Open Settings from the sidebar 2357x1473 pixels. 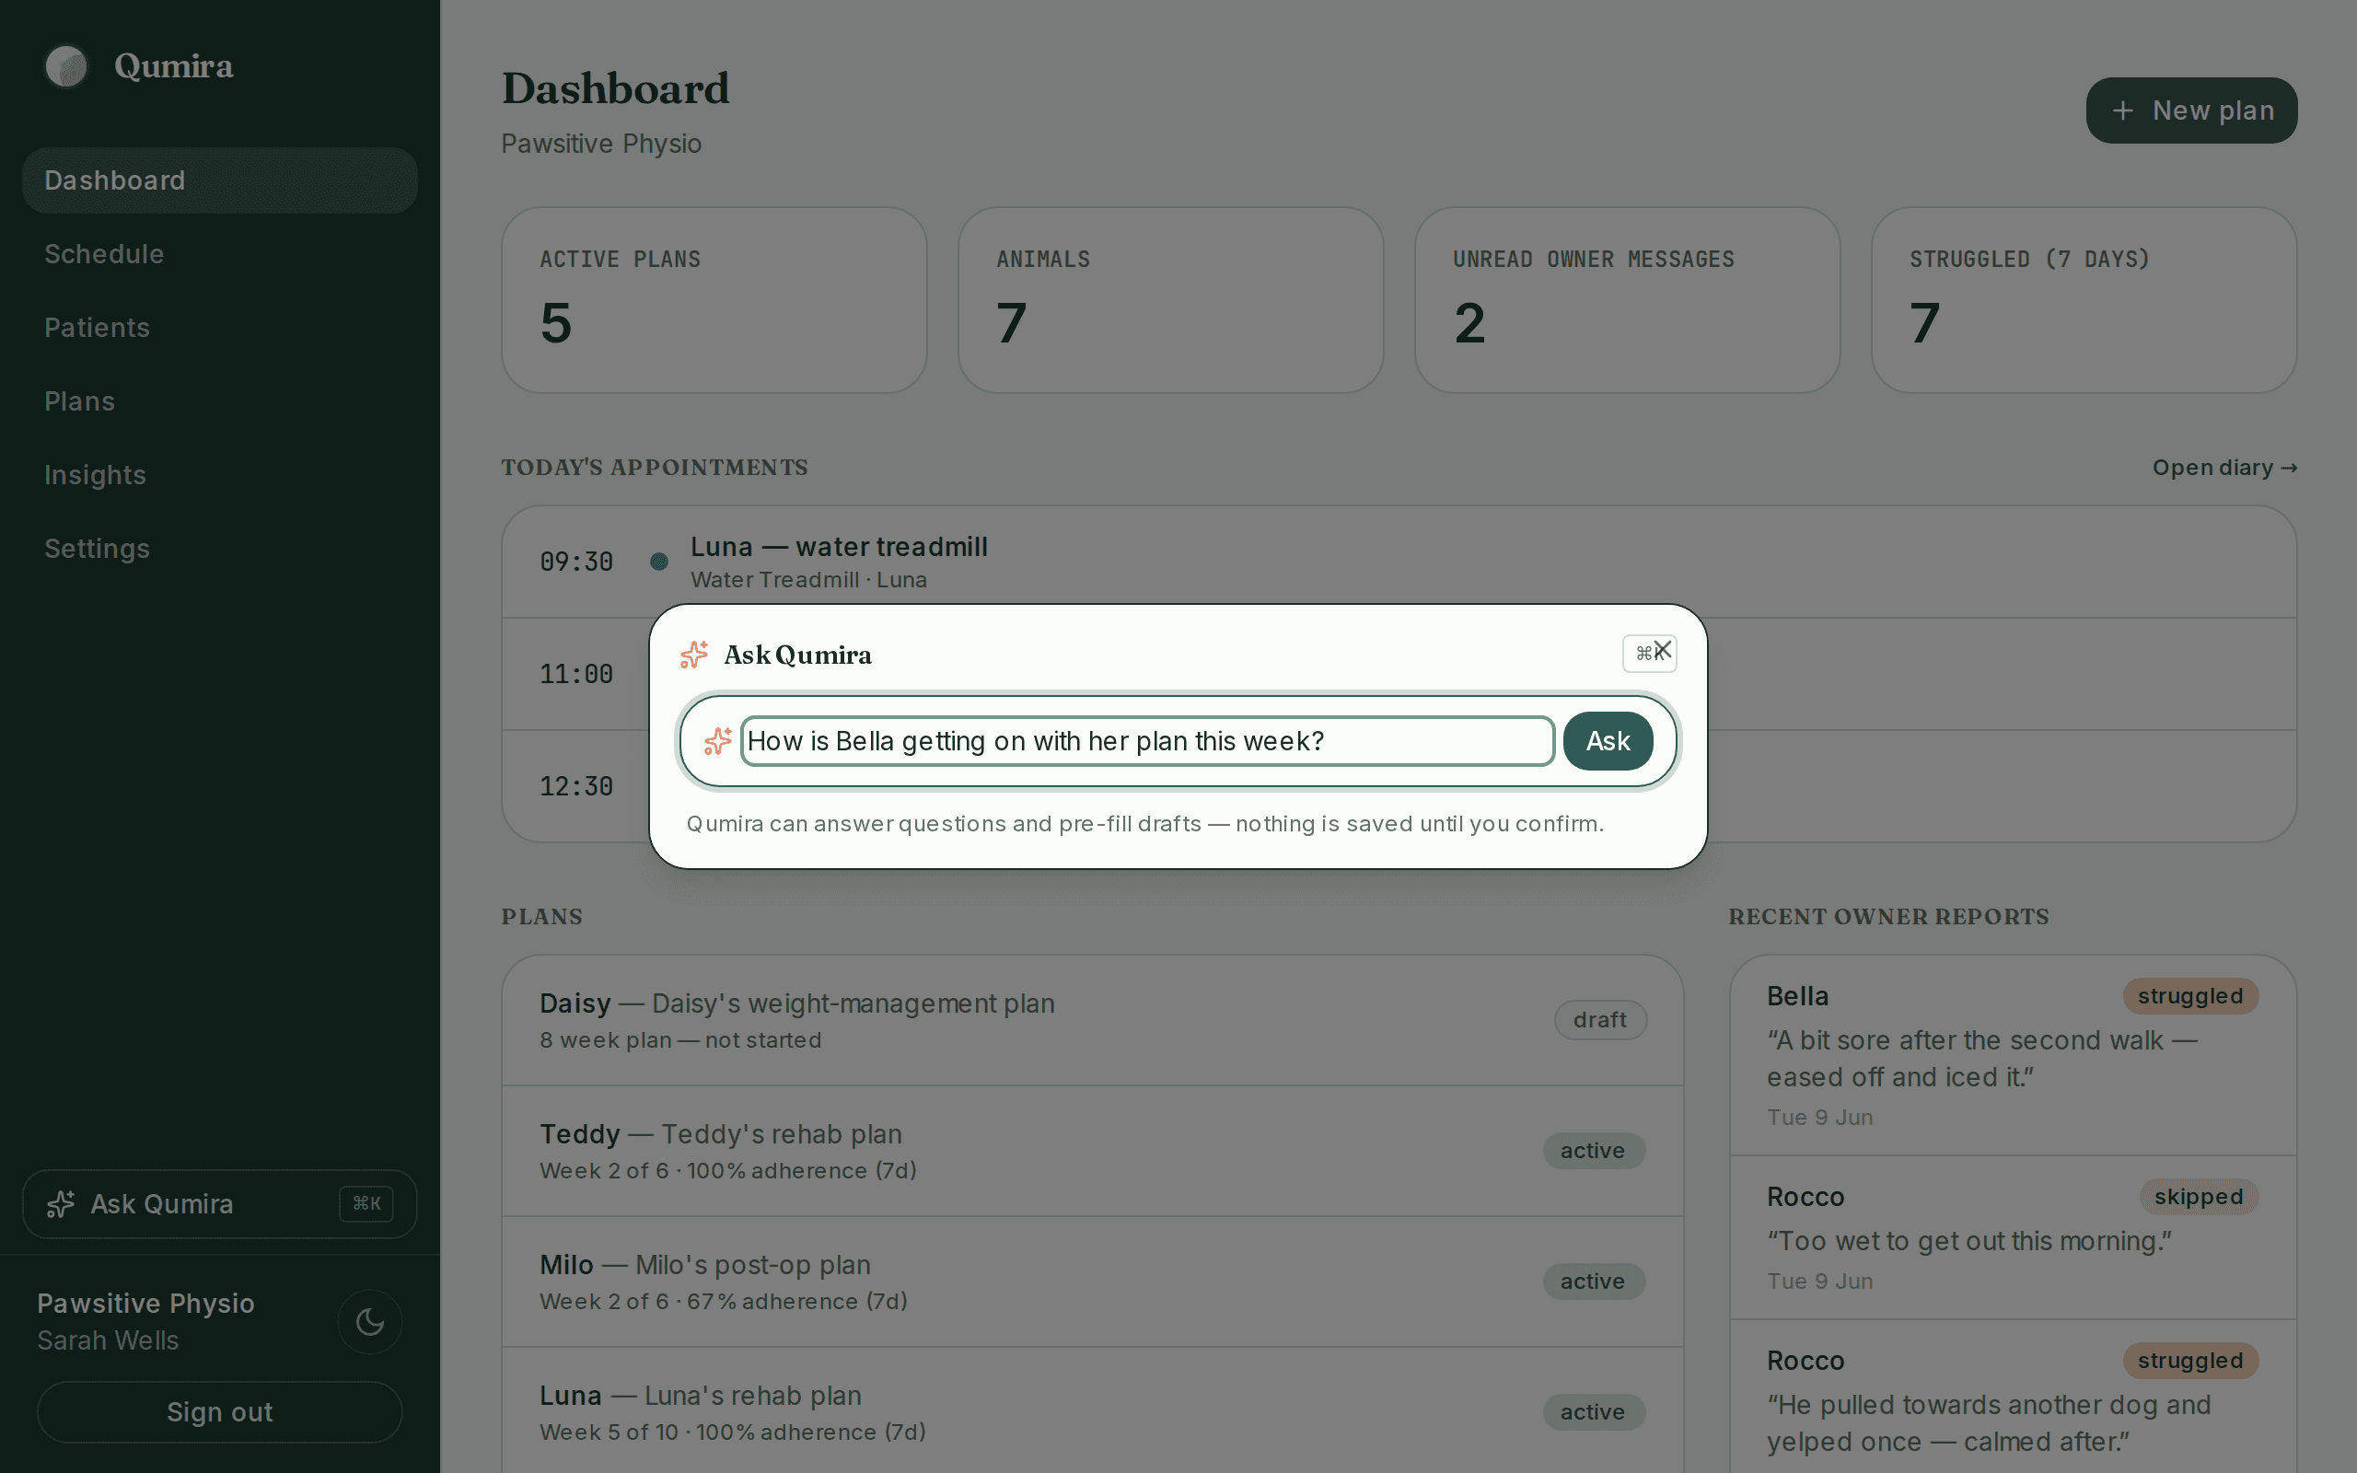220,549
